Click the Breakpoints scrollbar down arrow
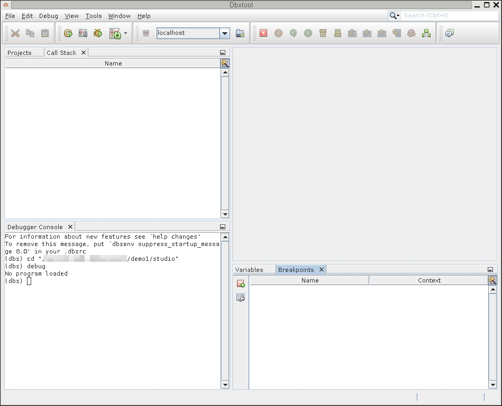This screenshot has height=406, width=502. [492, 385]
